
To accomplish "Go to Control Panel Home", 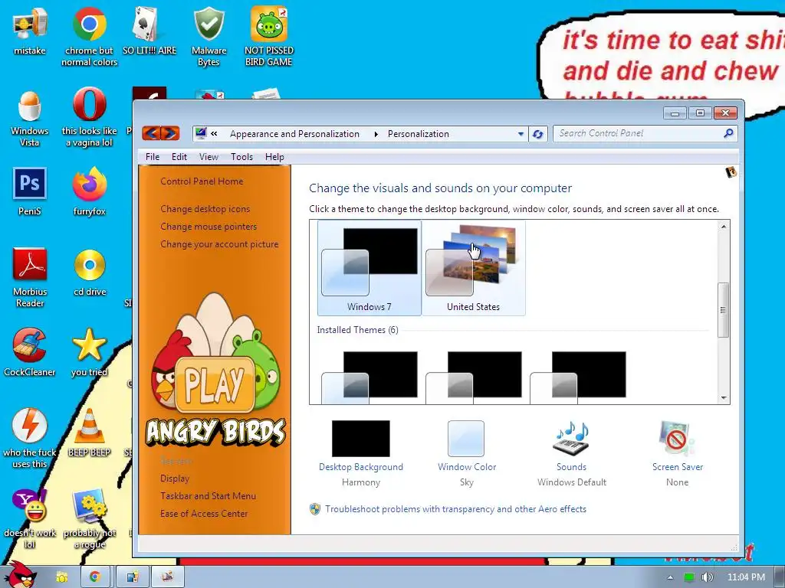I will 202,181.
